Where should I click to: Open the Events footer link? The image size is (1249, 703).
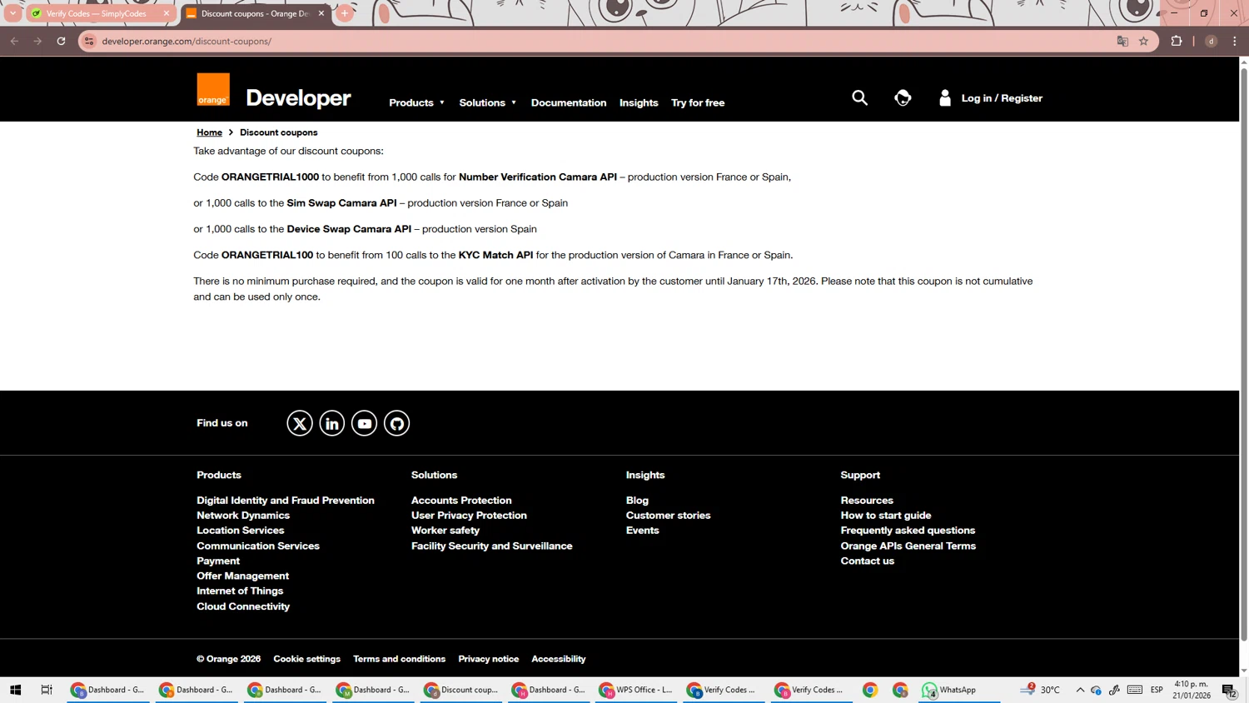coord(643,531)
